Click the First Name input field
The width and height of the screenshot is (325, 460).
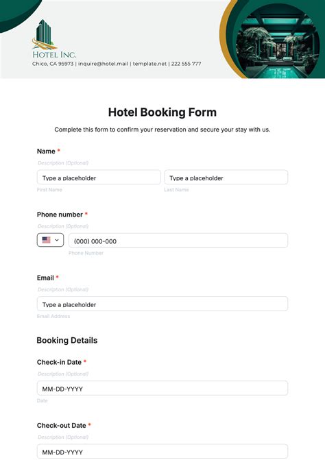[99, 177]
